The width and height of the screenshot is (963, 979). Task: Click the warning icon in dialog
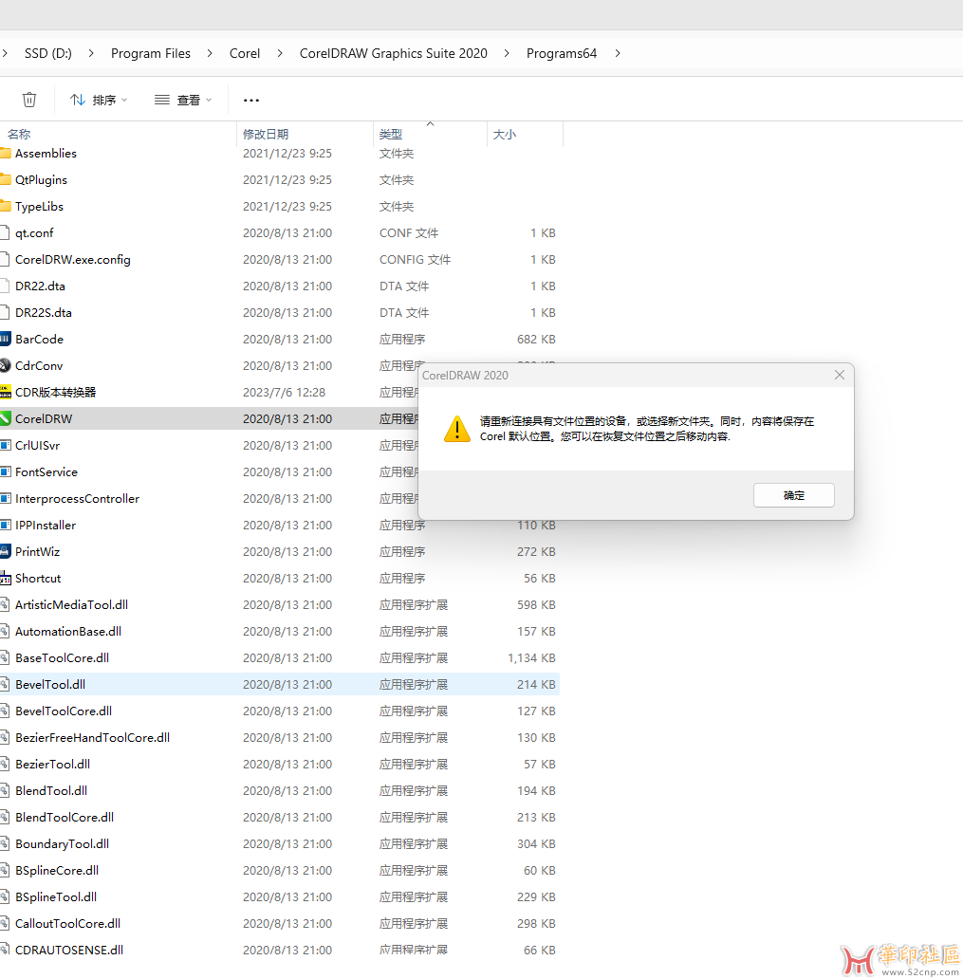457,429
